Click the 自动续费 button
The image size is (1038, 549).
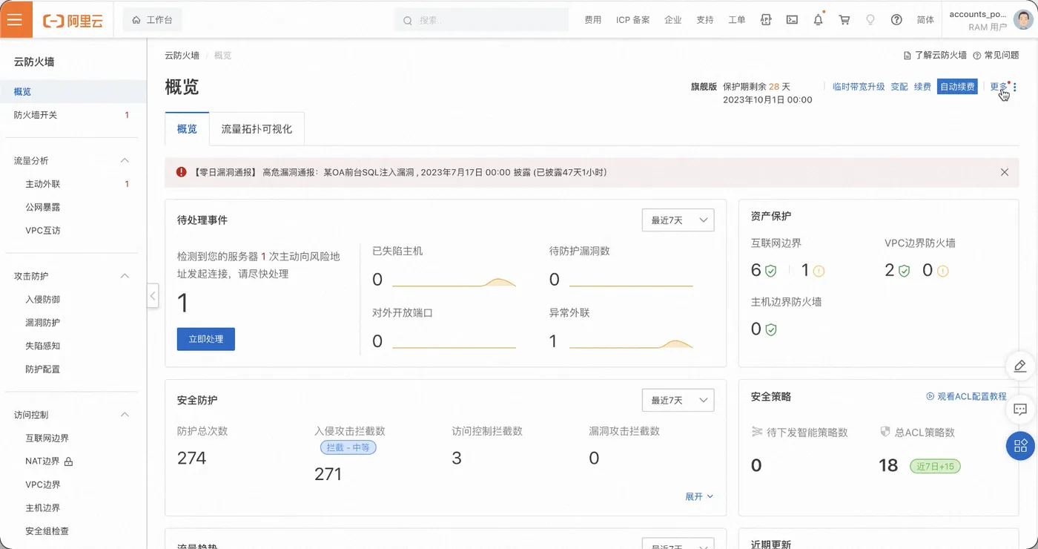[957, 87]
